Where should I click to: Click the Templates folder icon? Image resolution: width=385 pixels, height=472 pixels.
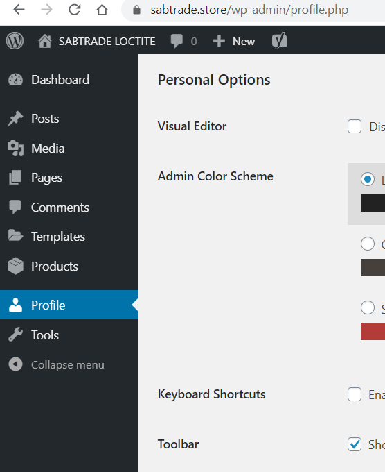16,236
